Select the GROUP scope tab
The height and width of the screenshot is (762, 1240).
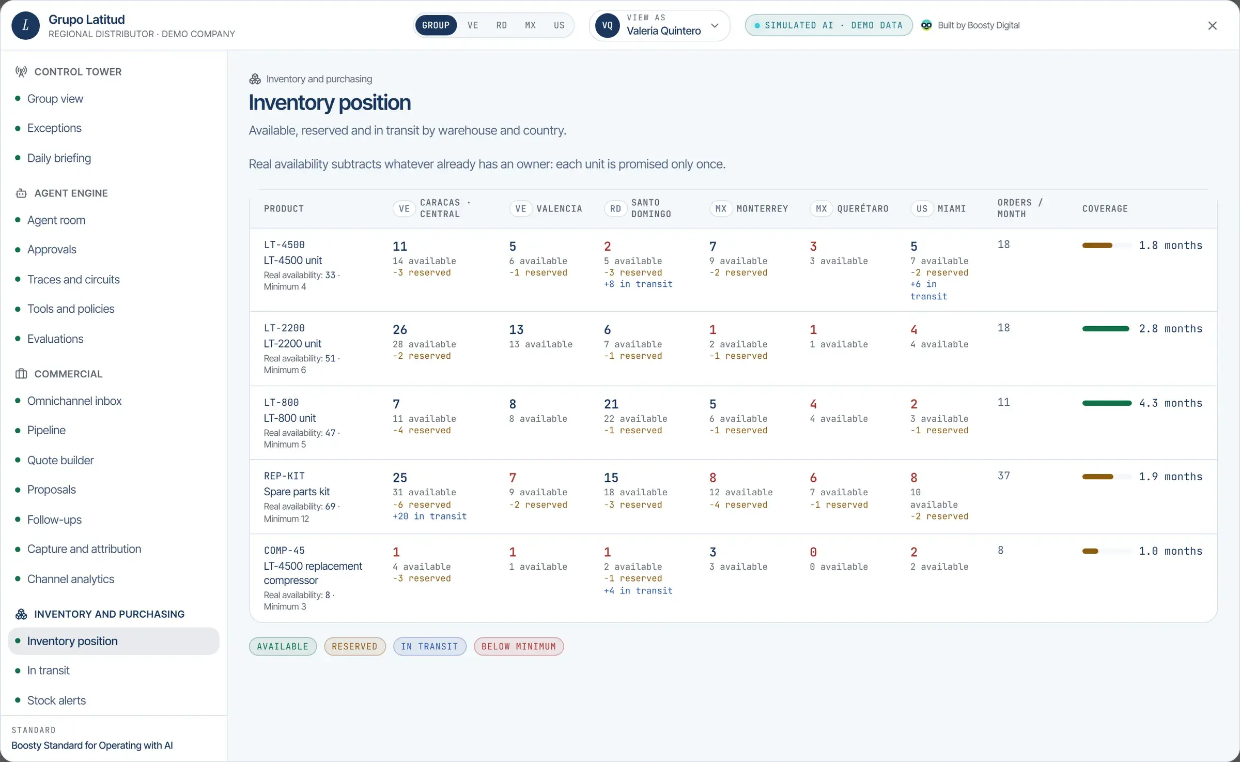[x=436, y=25]
